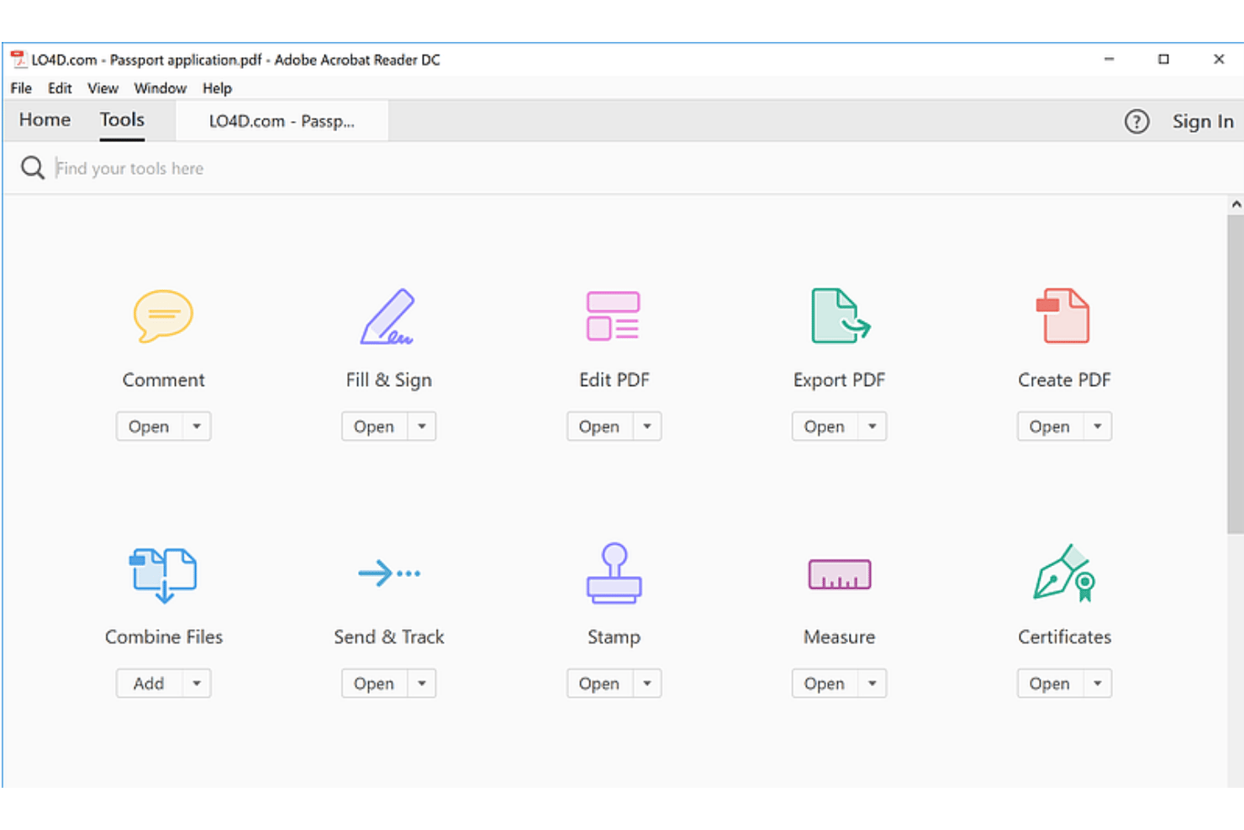Expand the Send & Track dropdown arrow
1244x830 pixels.
[422, 684]
